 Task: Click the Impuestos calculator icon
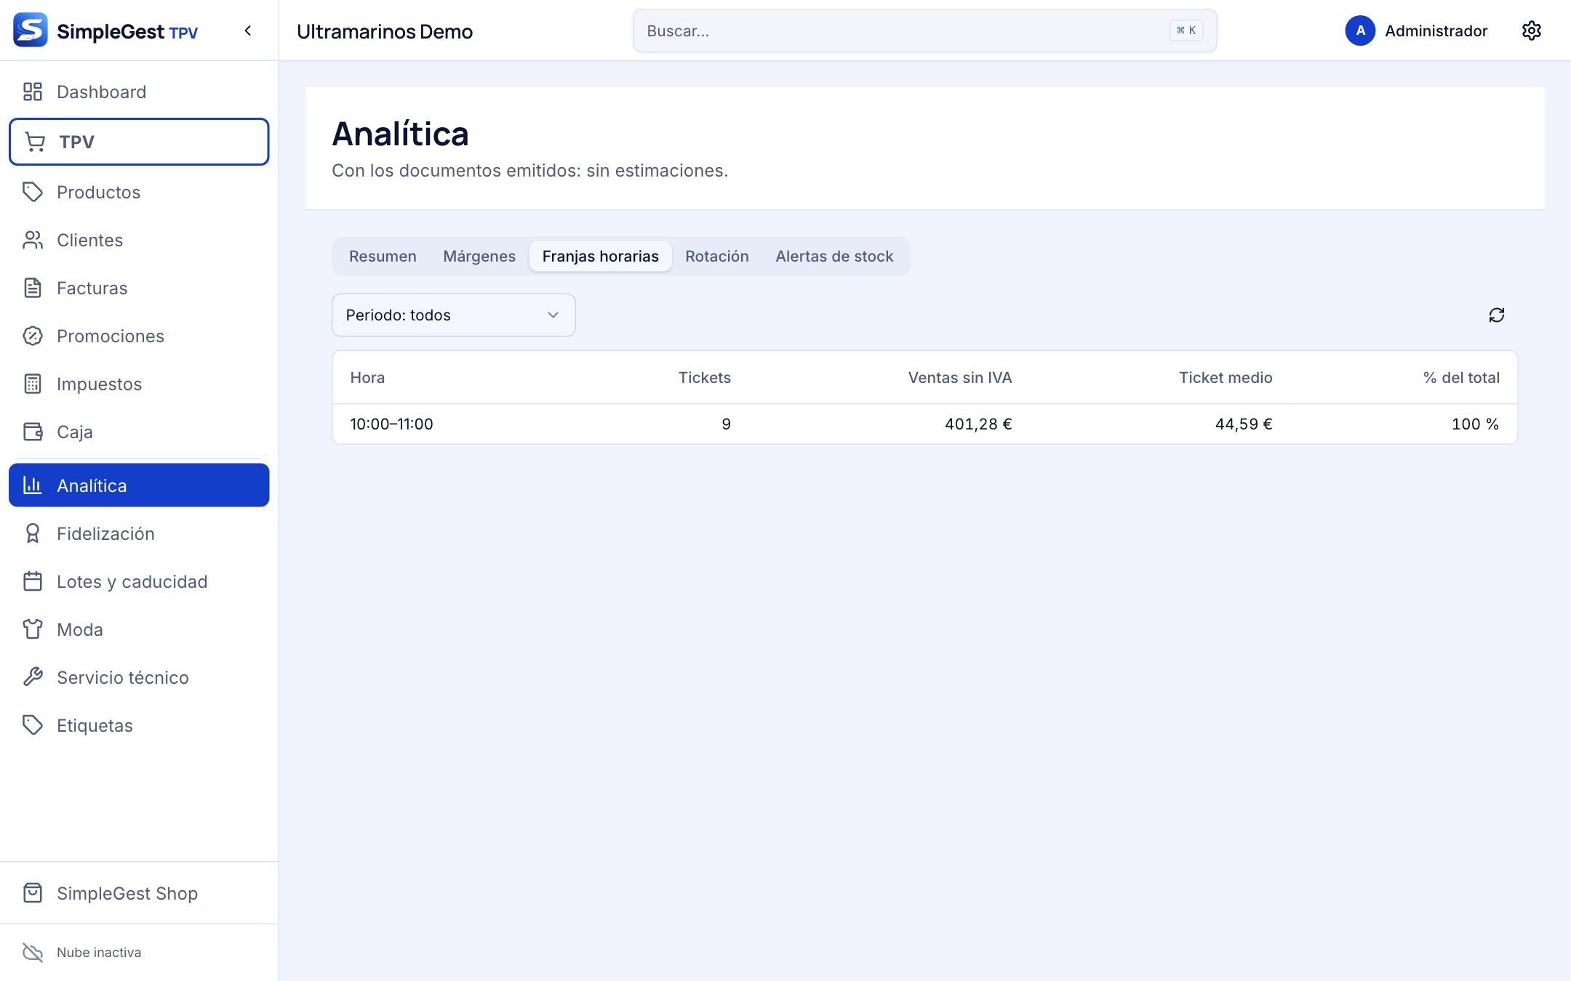(33, 384)
